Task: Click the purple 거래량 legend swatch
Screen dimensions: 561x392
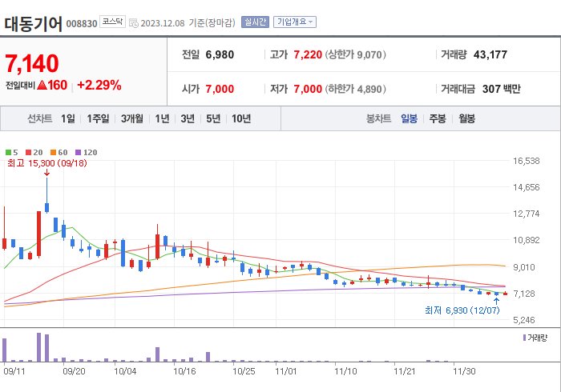Action: (x=524, y=338)
